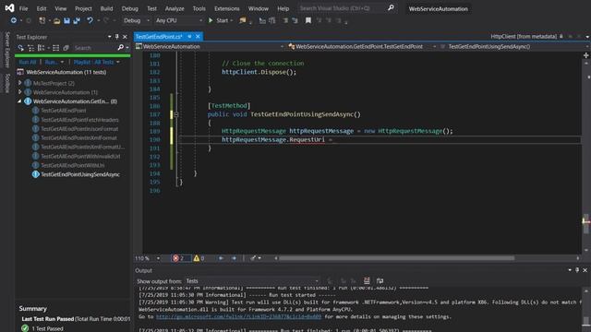The width and height of the screenshot is (591, 332).
Task: Click the columns list icon in Test Explorer
Action: point(55,48)
